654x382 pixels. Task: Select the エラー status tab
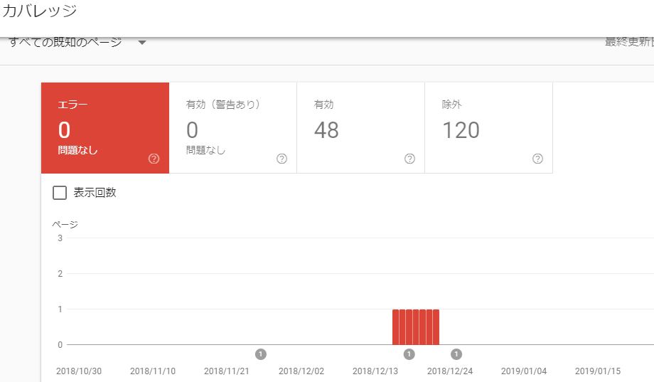pyautogui.click(x=105, y=128)
